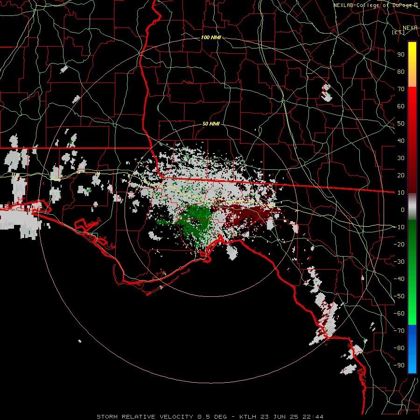Click the "NEXR" label near the color scale
The width and height of the screenshot is (420, 420).
410,28
